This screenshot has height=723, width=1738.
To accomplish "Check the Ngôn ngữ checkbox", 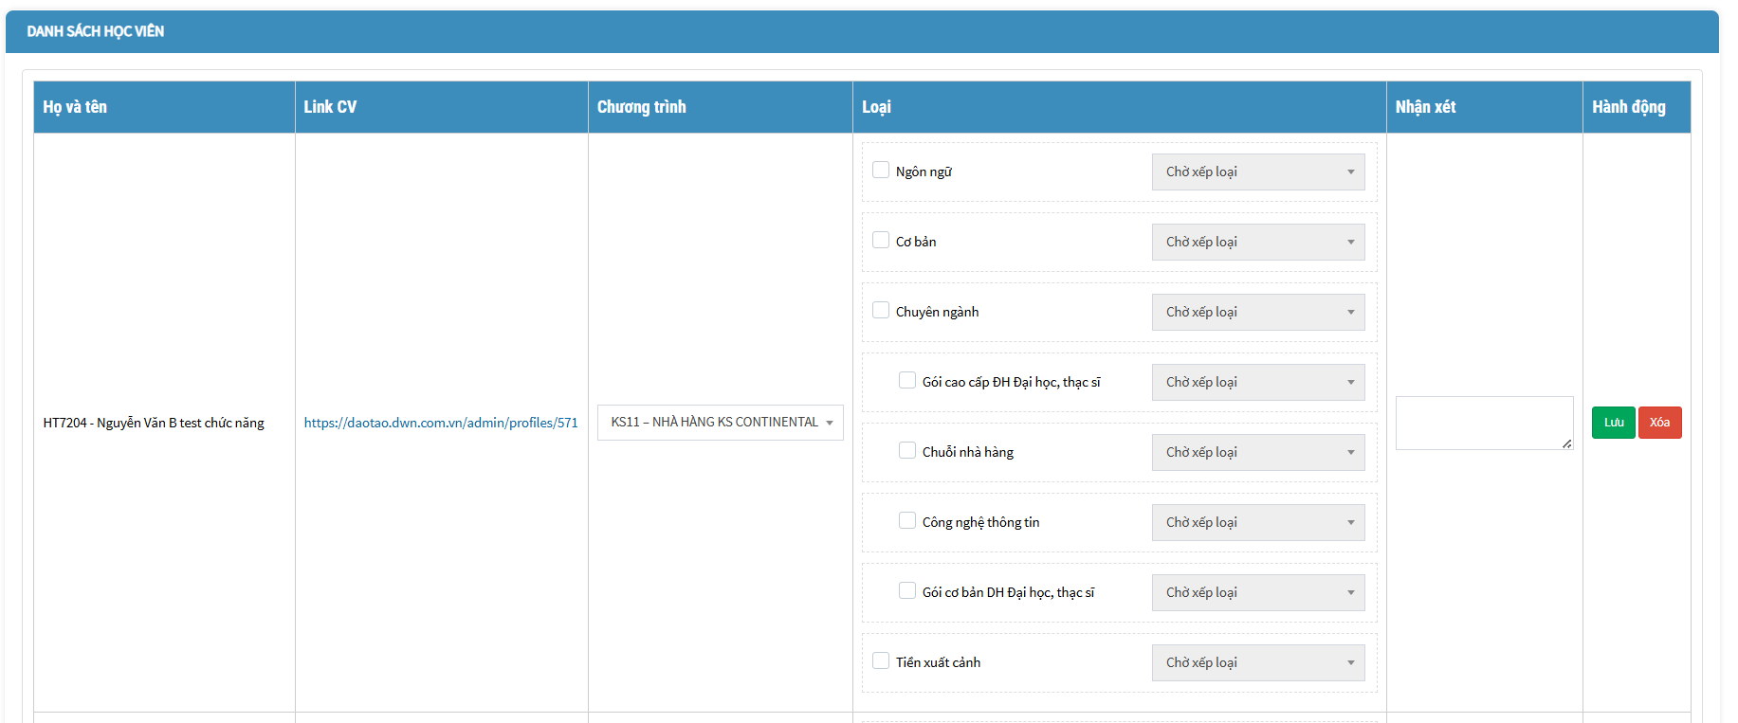I will pyautogui.click(x=881, y=171).
